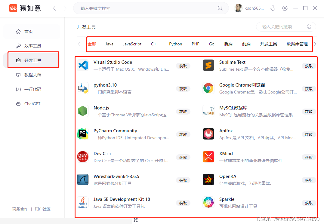Click 获取 for Apifox
324x224 pixels.
tap(309, 135)
